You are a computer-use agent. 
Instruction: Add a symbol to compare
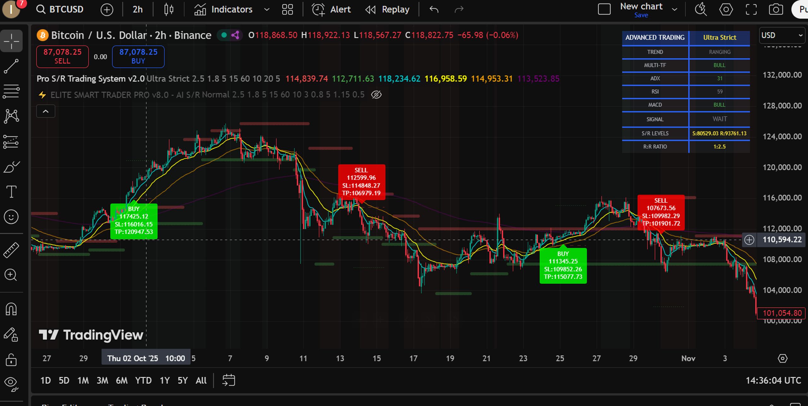(107, 9)
